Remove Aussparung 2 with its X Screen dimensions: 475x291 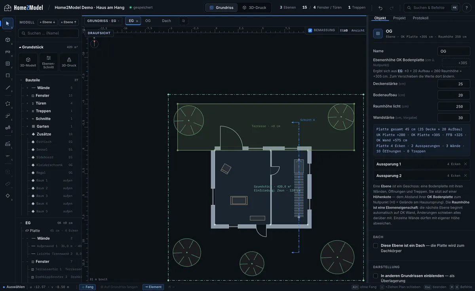[x=465, y=175]
